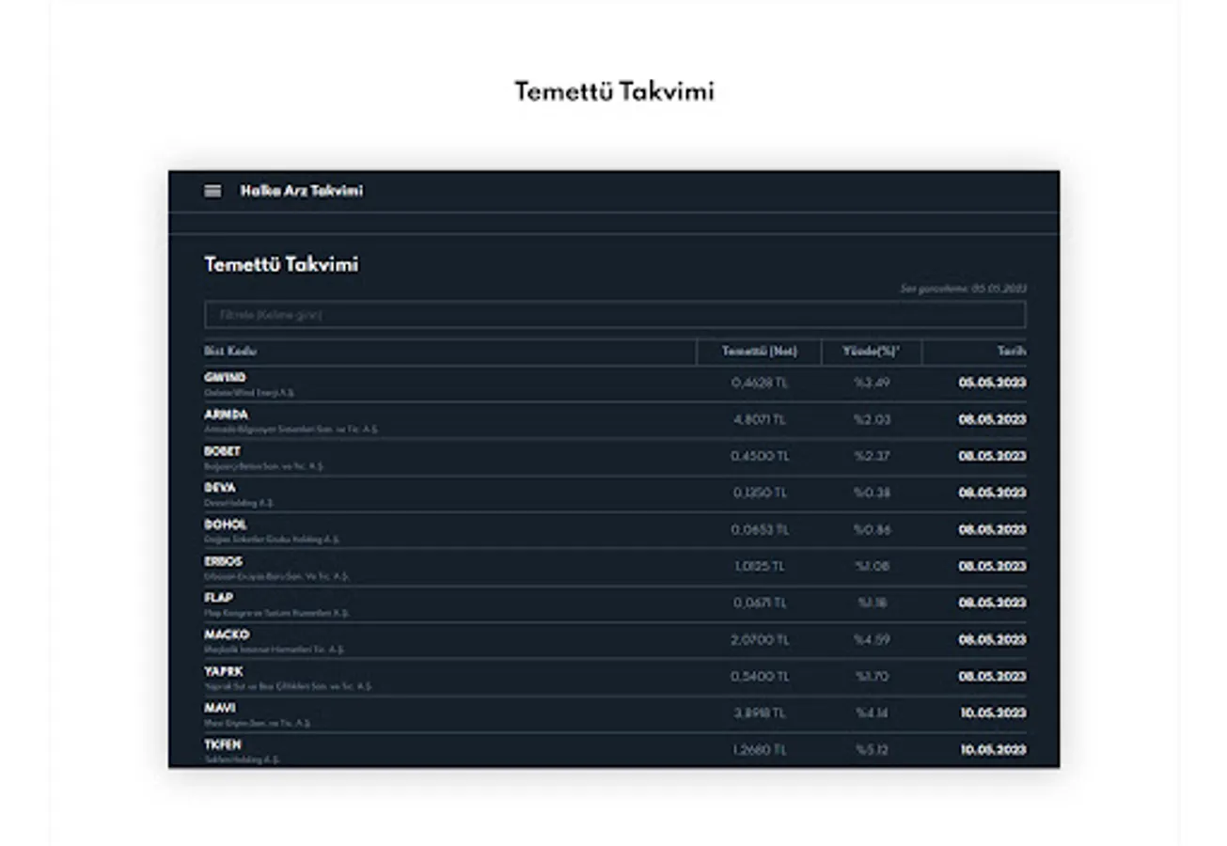1227x846 pixels.
Task: Click the Son güncelleme date note
Action: coord(964,289)
